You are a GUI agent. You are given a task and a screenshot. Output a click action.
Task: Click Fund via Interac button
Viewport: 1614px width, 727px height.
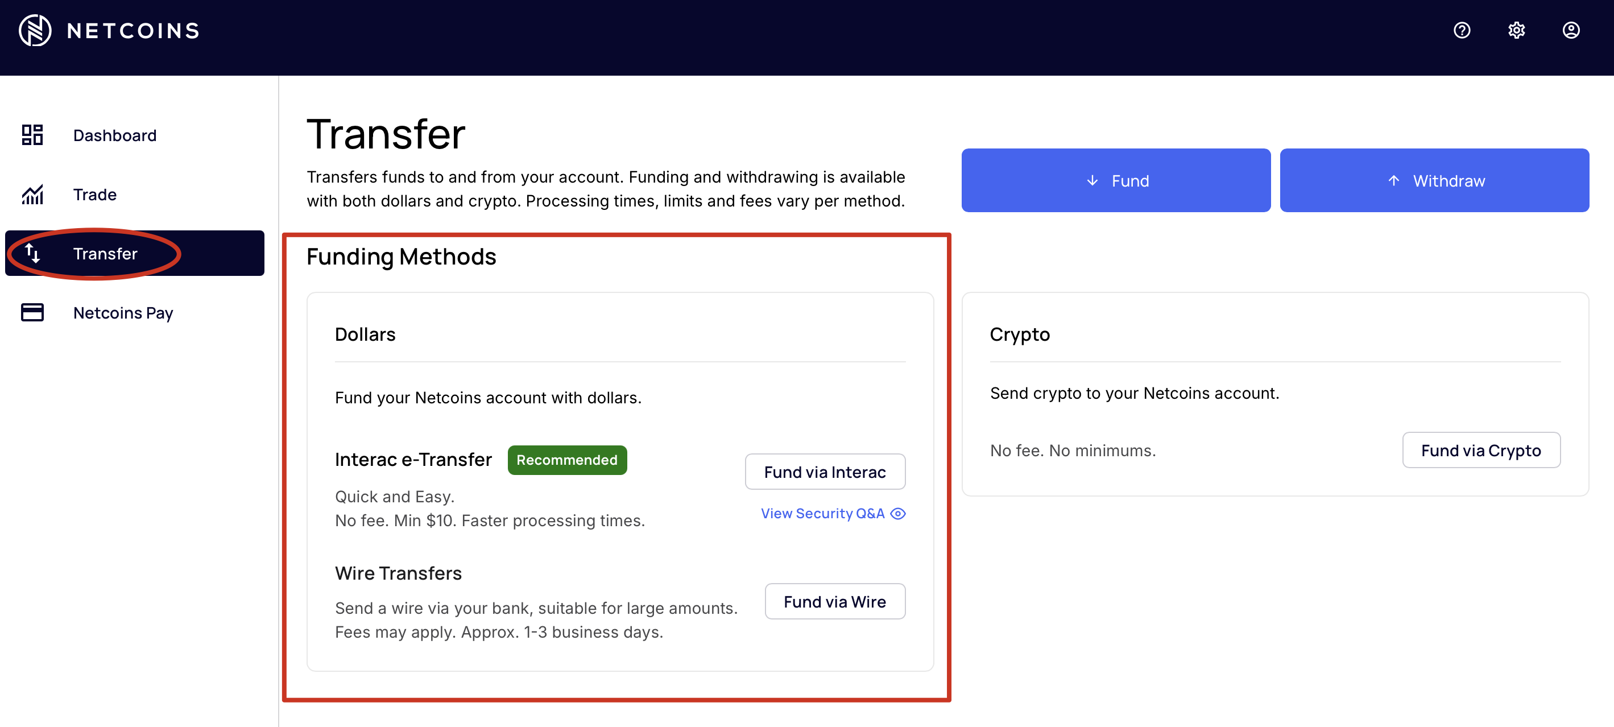click(x=825, y=472)
